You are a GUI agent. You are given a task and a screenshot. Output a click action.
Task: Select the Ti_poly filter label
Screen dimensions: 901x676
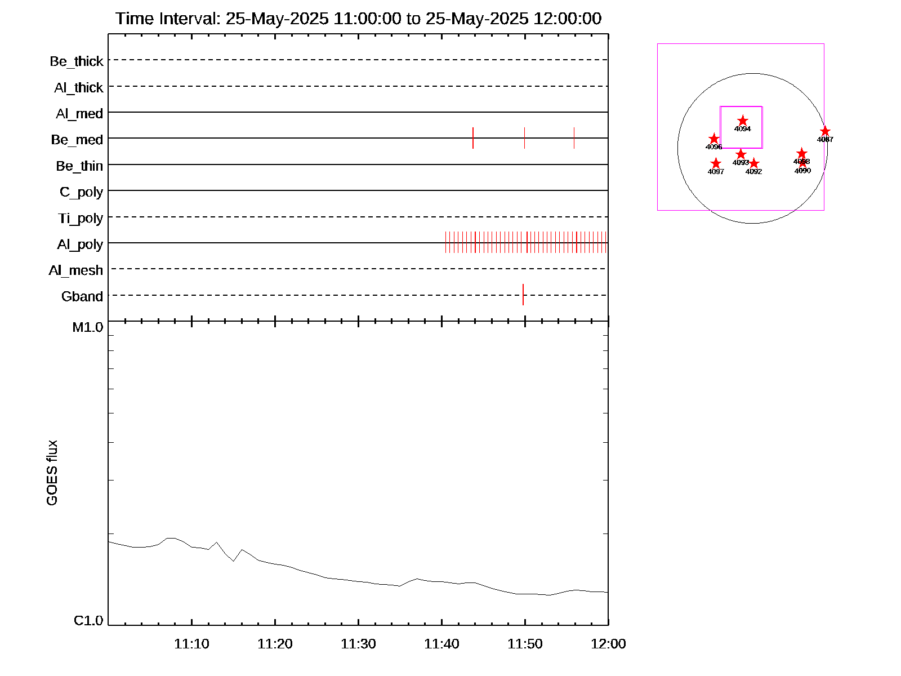(81, 218)
